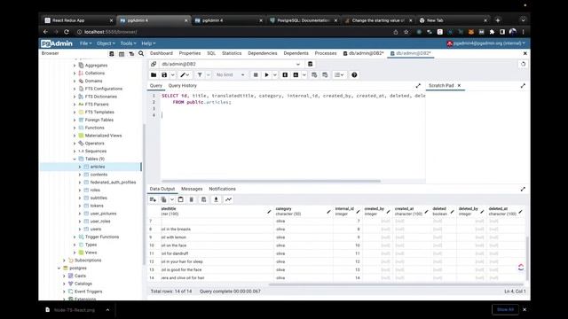Open the Dependencies tab
Image resolution: width=568 pixels, height=319 pixels.
coord(263,53)
